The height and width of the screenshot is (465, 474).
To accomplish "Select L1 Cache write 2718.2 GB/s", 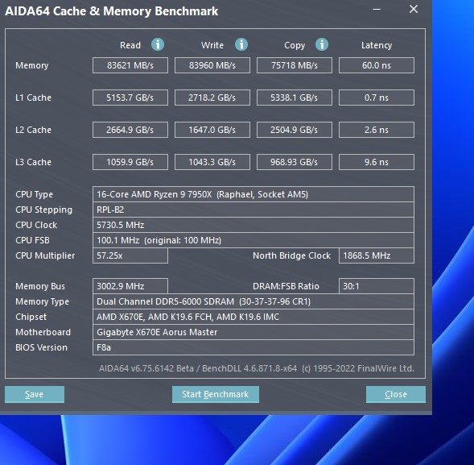I will [212, 98].
